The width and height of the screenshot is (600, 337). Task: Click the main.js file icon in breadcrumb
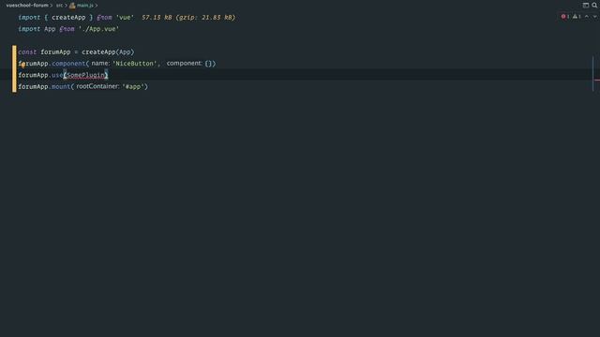72,6
